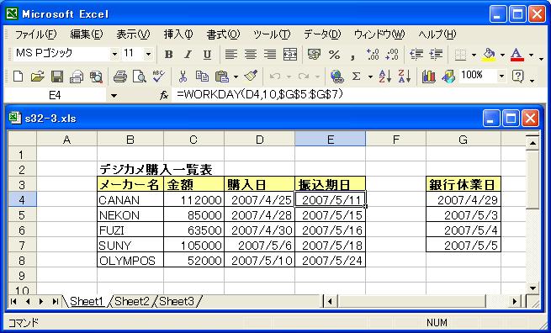Select the Format Painter brush icon

pos(251,76)
